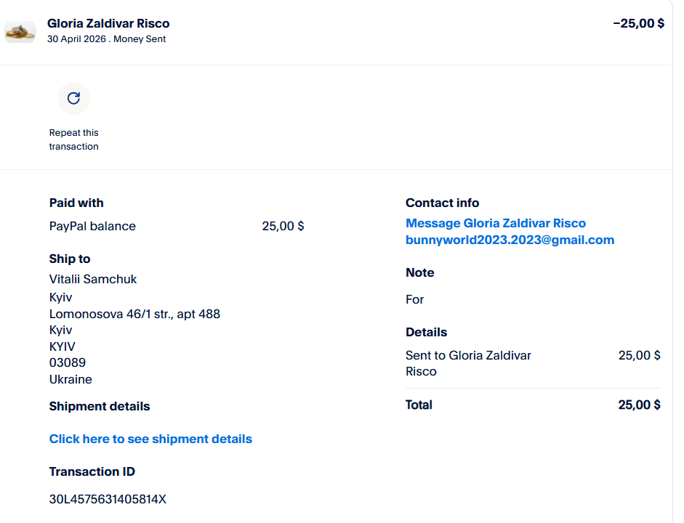Click the 'PayPal balance' payment method text
Screen dimensions: 684x523
click(92, 226)
